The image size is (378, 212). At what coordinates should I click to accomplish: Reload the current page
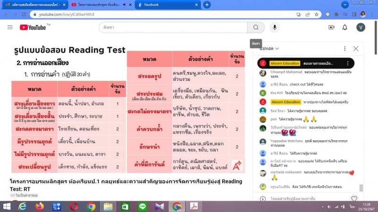pos(24,15)
